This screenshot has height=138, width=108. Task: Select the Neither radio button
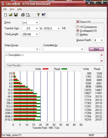coord(78,35)
